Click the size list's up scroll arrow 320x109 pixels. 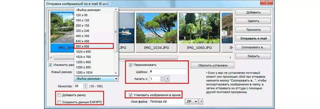116,9
